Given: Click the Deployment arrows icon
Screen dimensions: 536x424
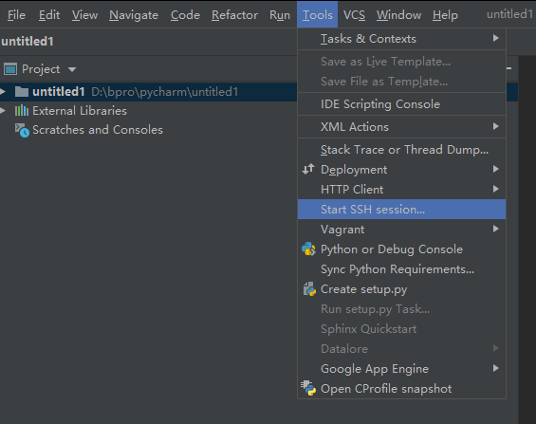Looking at the screenshot, I should pyautogui.click(x=308, y=169).
